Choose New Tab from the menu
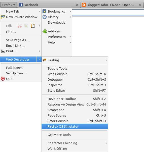This screenshot has width=144, height=152. pos(21,12)
